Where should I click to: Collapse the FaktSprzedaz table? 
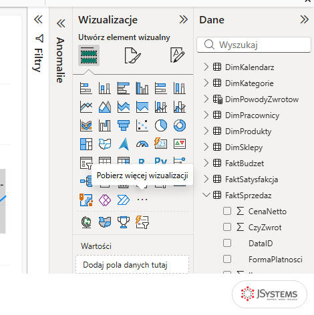(206, 195)
